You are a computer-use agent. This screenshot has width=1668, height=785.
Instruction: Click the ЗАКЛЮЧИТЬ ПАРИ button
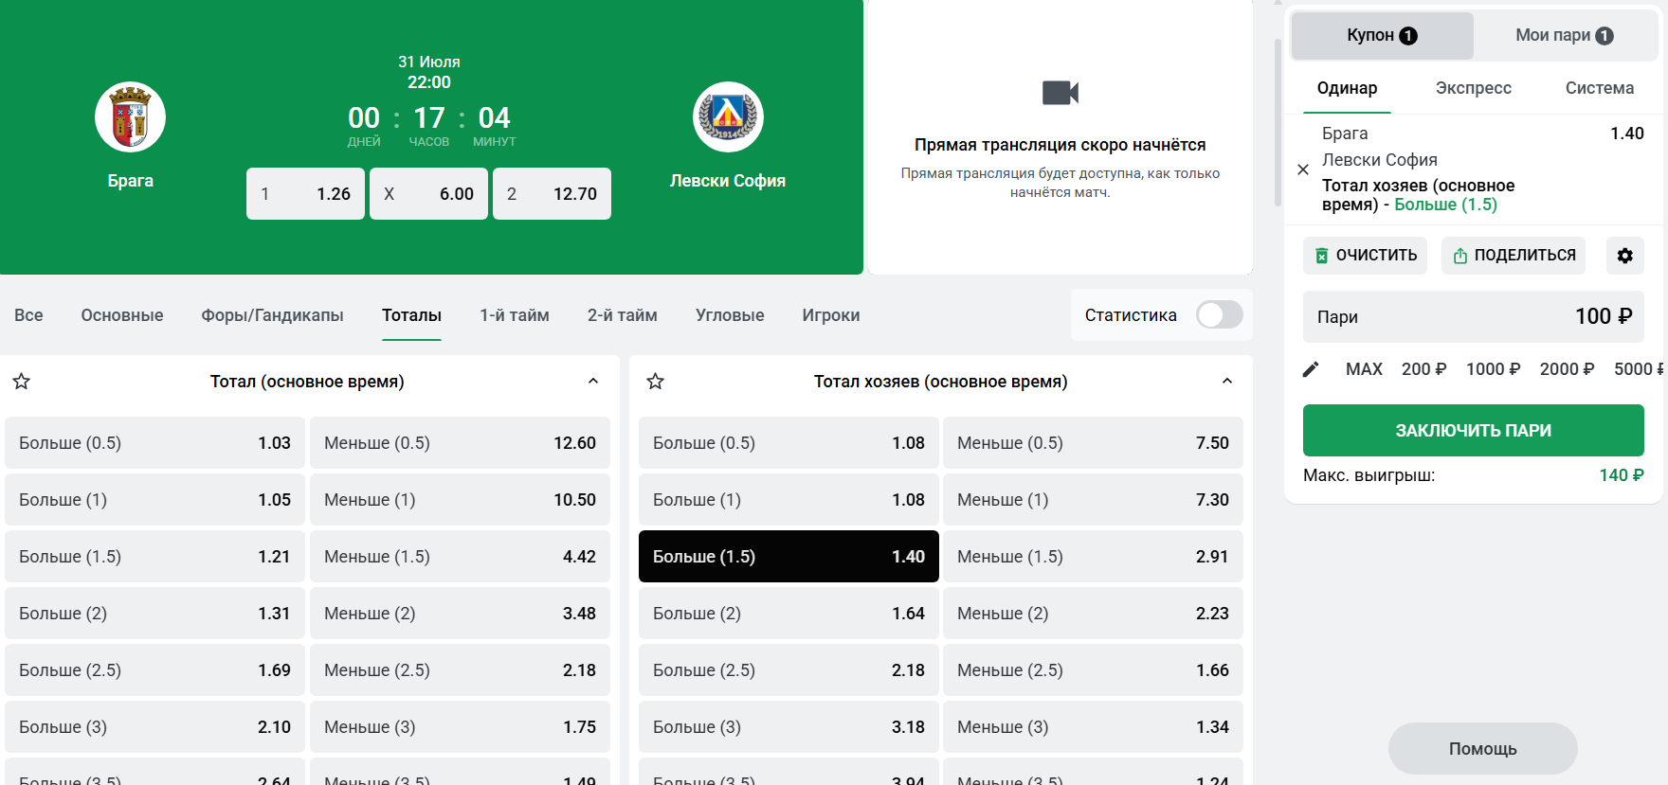1474,431
